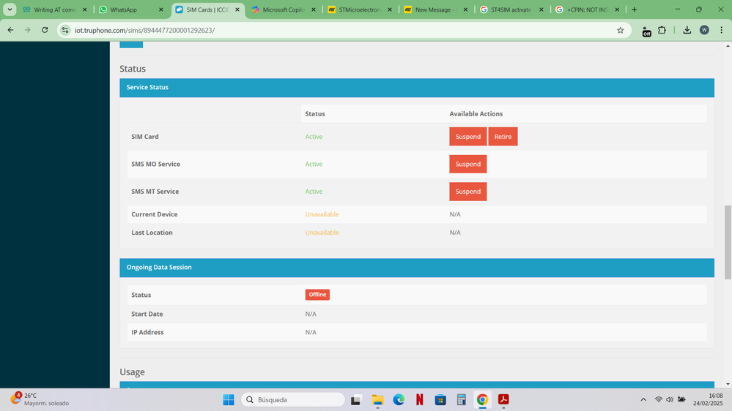The width and height of the screenshot is (732, 411).
Task: Switch to the ST4SIM activate tab
Action: (x=511, y=10)
